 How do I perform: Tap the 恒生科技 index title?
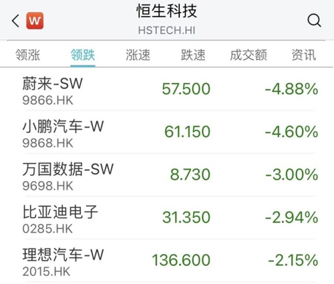(x=167, y=11)
